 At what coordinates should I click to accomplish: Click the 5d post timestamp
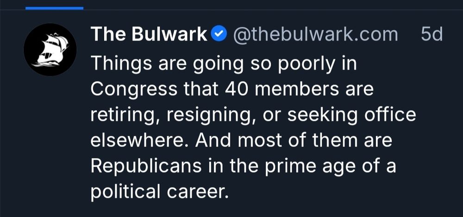tap(432, 34)
